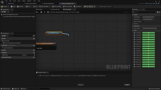Open the Details panel settings gear
The height and width of the screenshot is (90, 161).
160,12
